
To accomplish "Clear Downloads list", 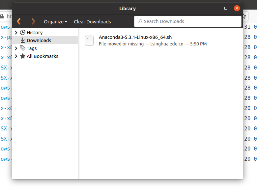I will [92, 22].
